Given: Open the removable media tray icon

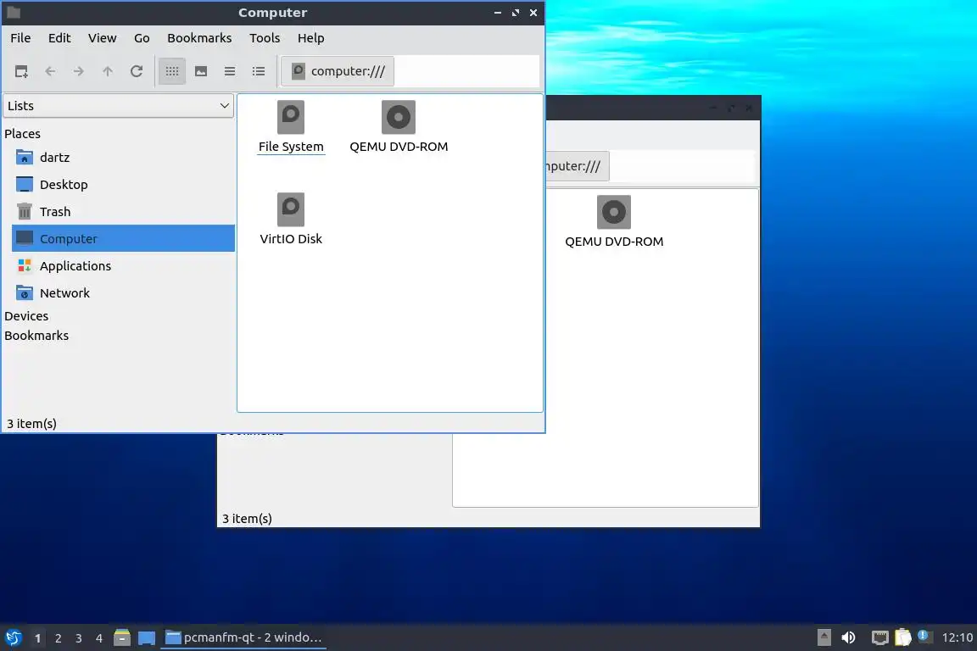Looking at the screenshot, I should (823, 637).
